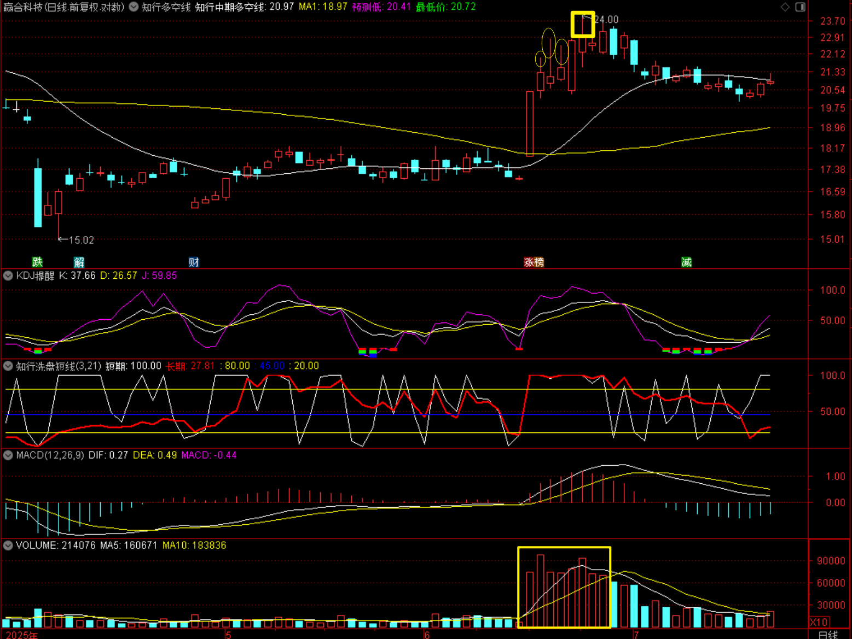The height and width of the screenshot is (639, 852).
Task: Click the MACD: -0.44 readout
Action: pyautogui.click(x=209, y=455)
